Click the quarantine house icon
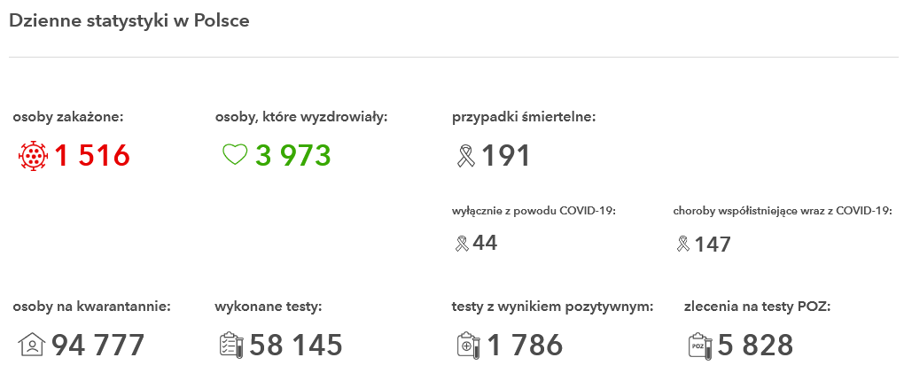Image resolution: width=904 pixels, height=373 pixels. point(32,345)
